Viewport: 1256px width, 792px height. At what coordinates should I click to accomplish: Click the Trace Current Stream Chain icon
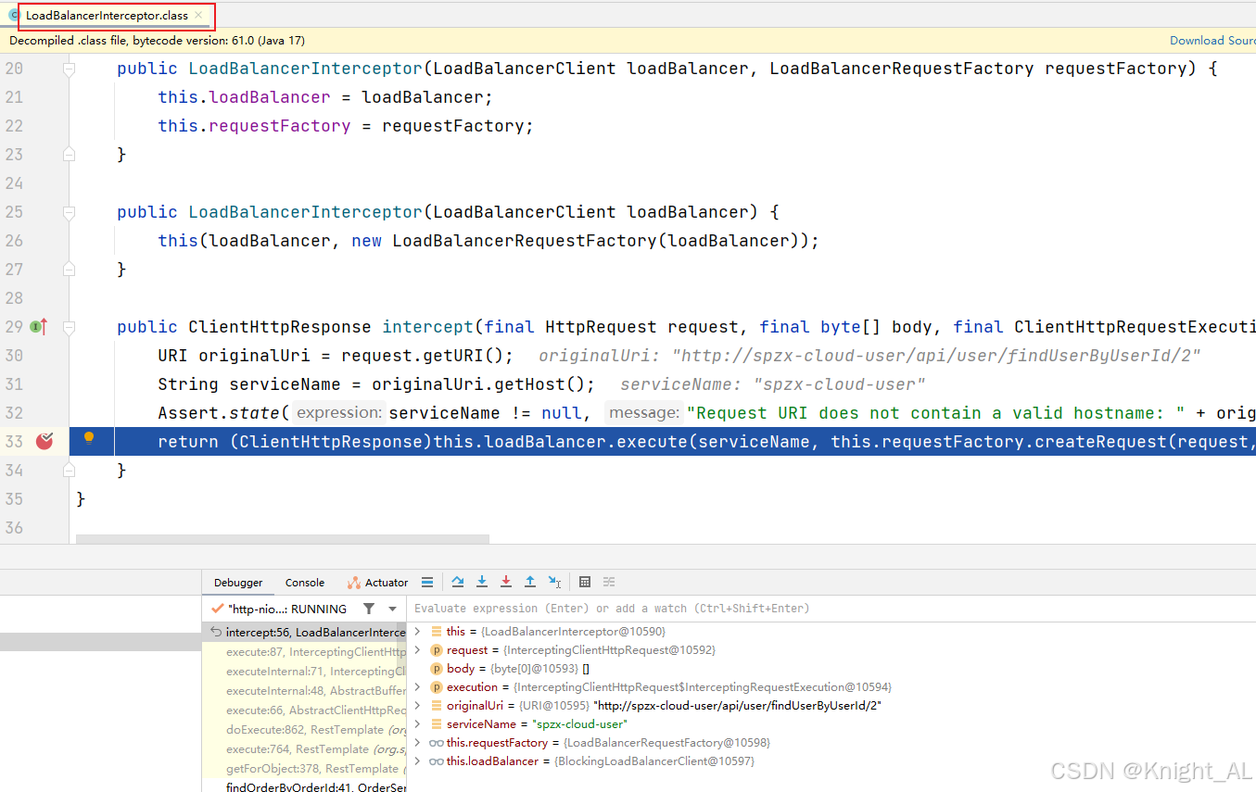609,582
